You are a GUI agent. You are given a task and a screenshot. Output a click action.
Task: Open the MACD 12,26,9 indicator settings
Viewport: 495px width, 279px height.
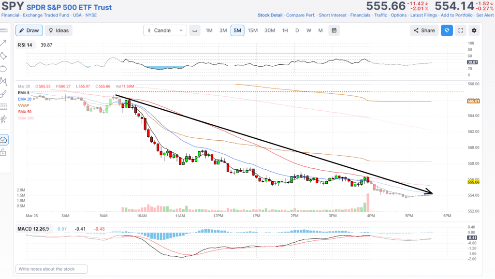(x=33, y=229)
